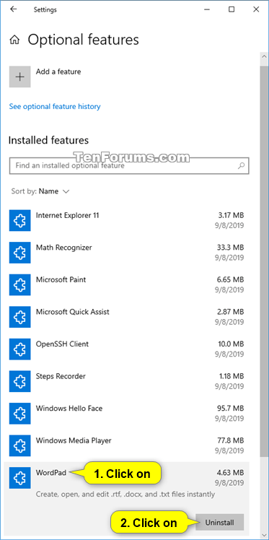The image size is (269, 540).
Task: Minimize the Settings window
Action: [x=207, y=9]
